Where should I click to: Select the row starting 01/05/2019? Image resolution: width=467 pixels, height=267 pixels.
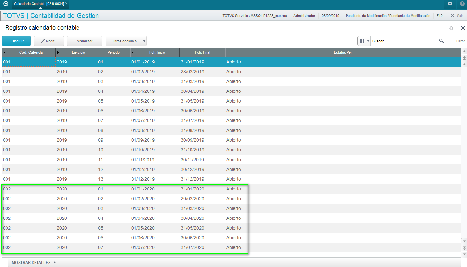[232, 101]
